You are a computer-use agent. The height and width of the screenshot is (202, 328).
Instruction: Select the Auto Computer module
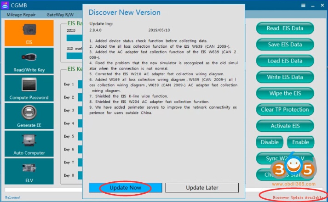point(29,144)
